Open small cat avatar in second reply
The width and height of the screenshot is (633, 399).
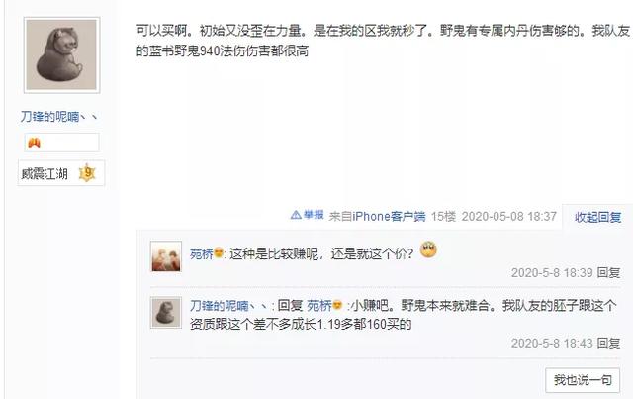click(x=166, y=312)
